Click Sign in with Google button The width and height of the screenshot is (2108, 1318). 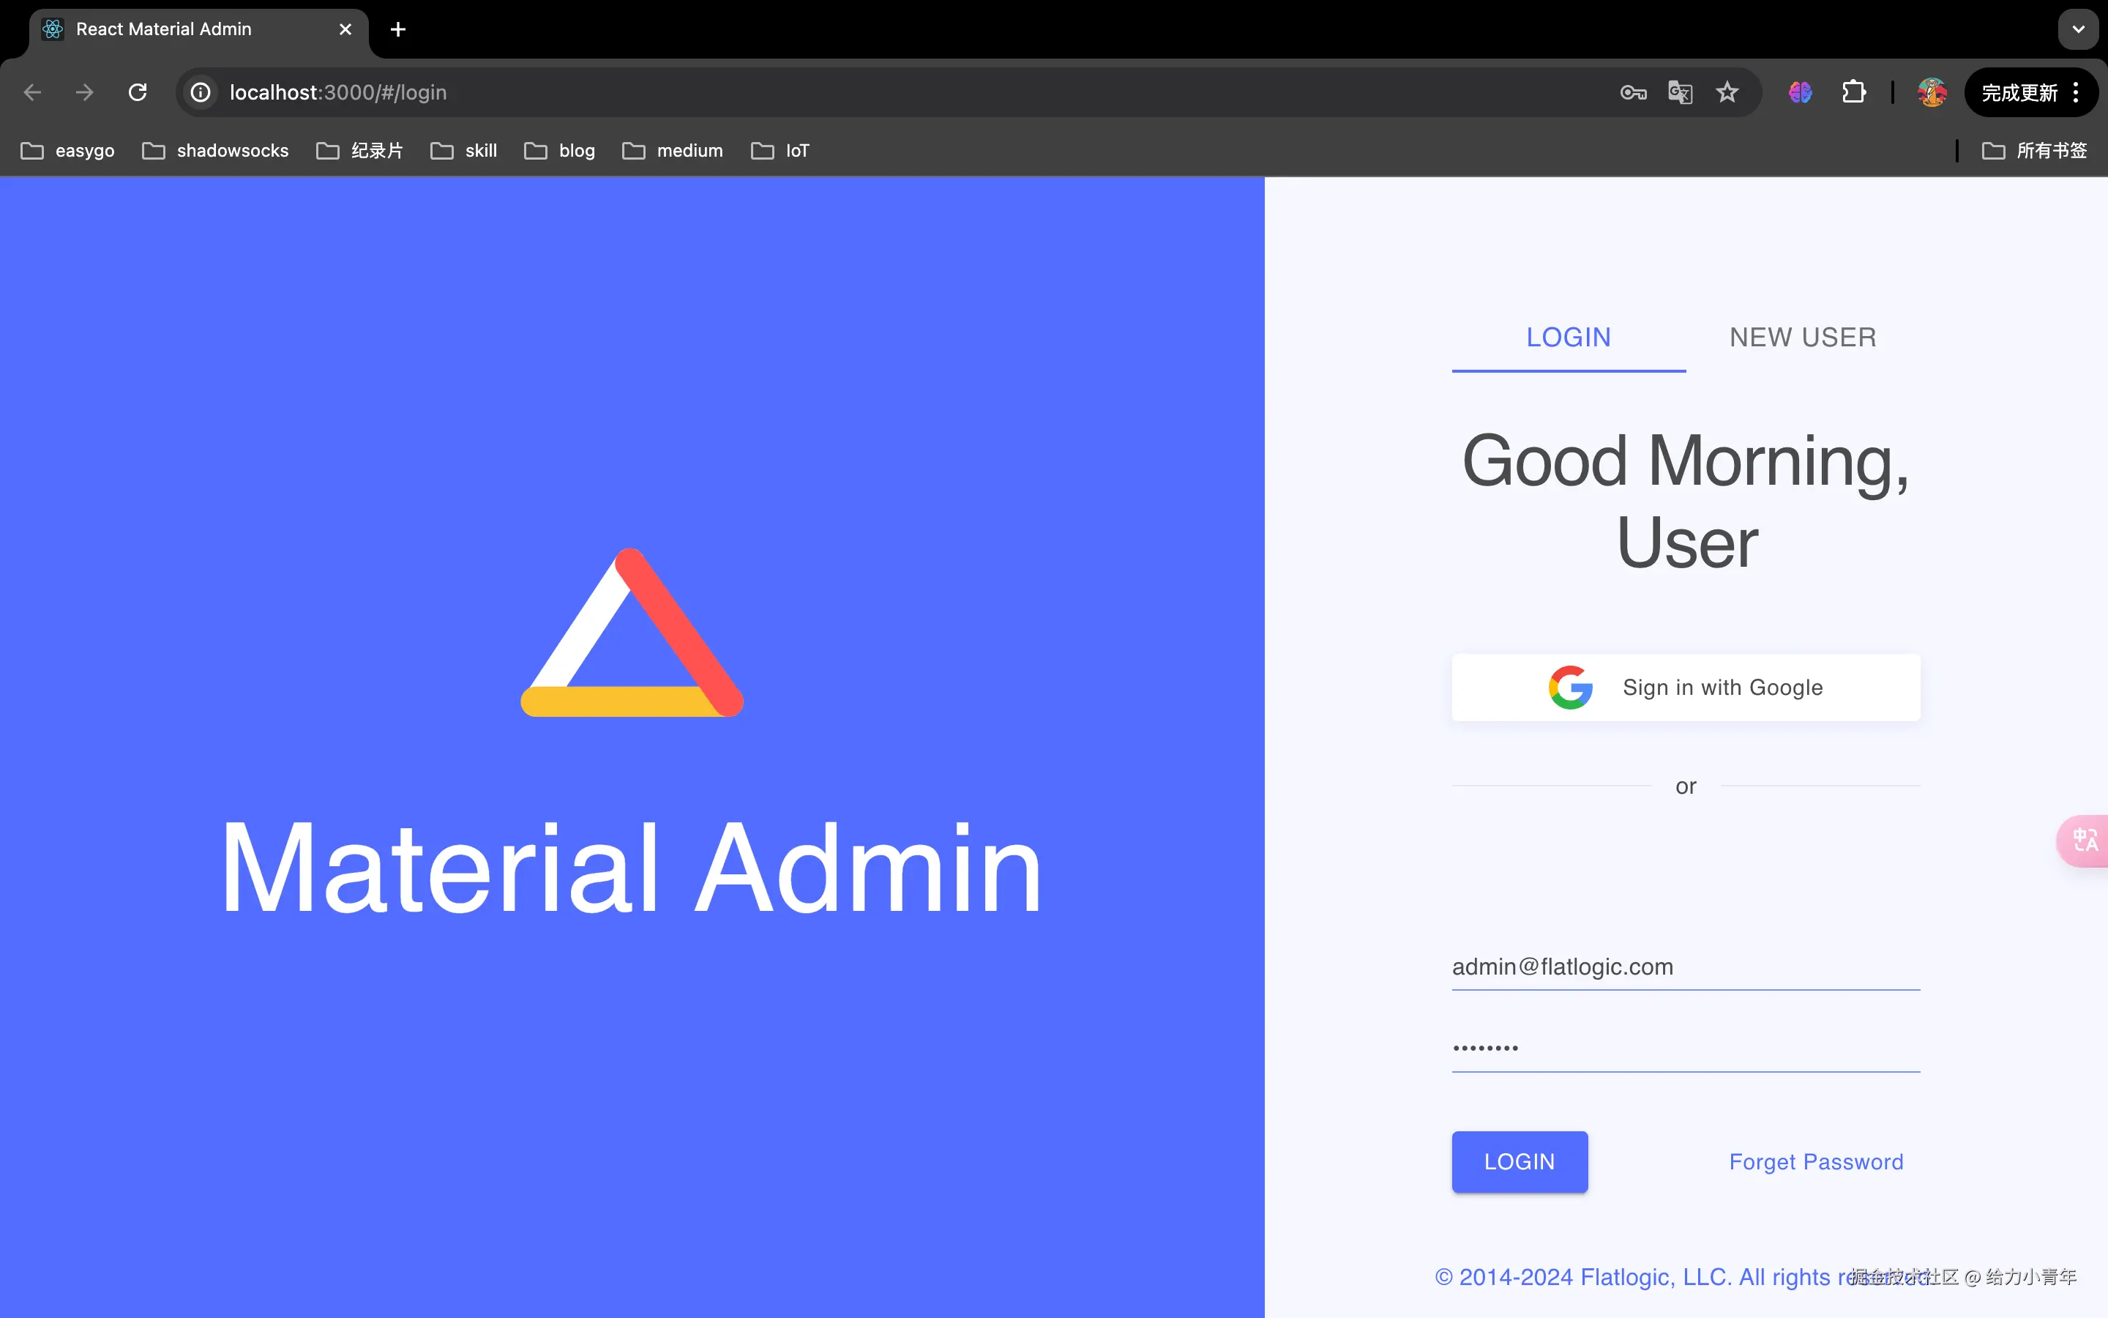click(1686, 688)
